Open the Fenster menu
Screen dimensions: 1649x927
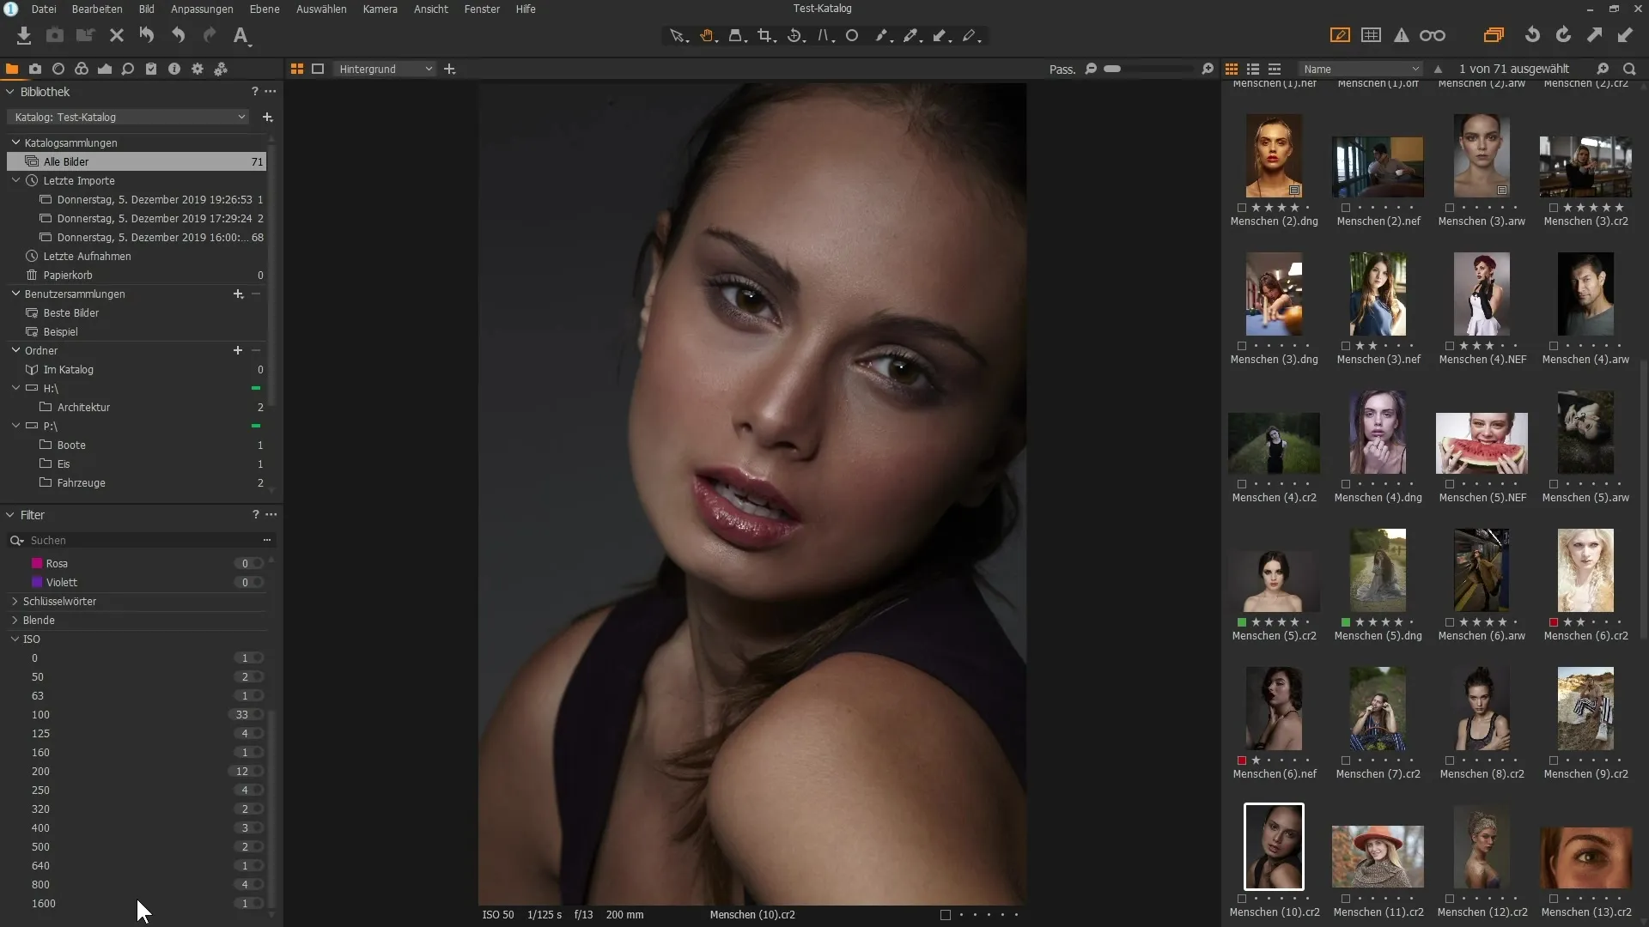[482, 9]
